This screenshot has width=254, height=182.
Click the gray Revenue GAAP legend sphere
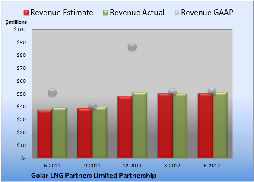click(177, 13)
